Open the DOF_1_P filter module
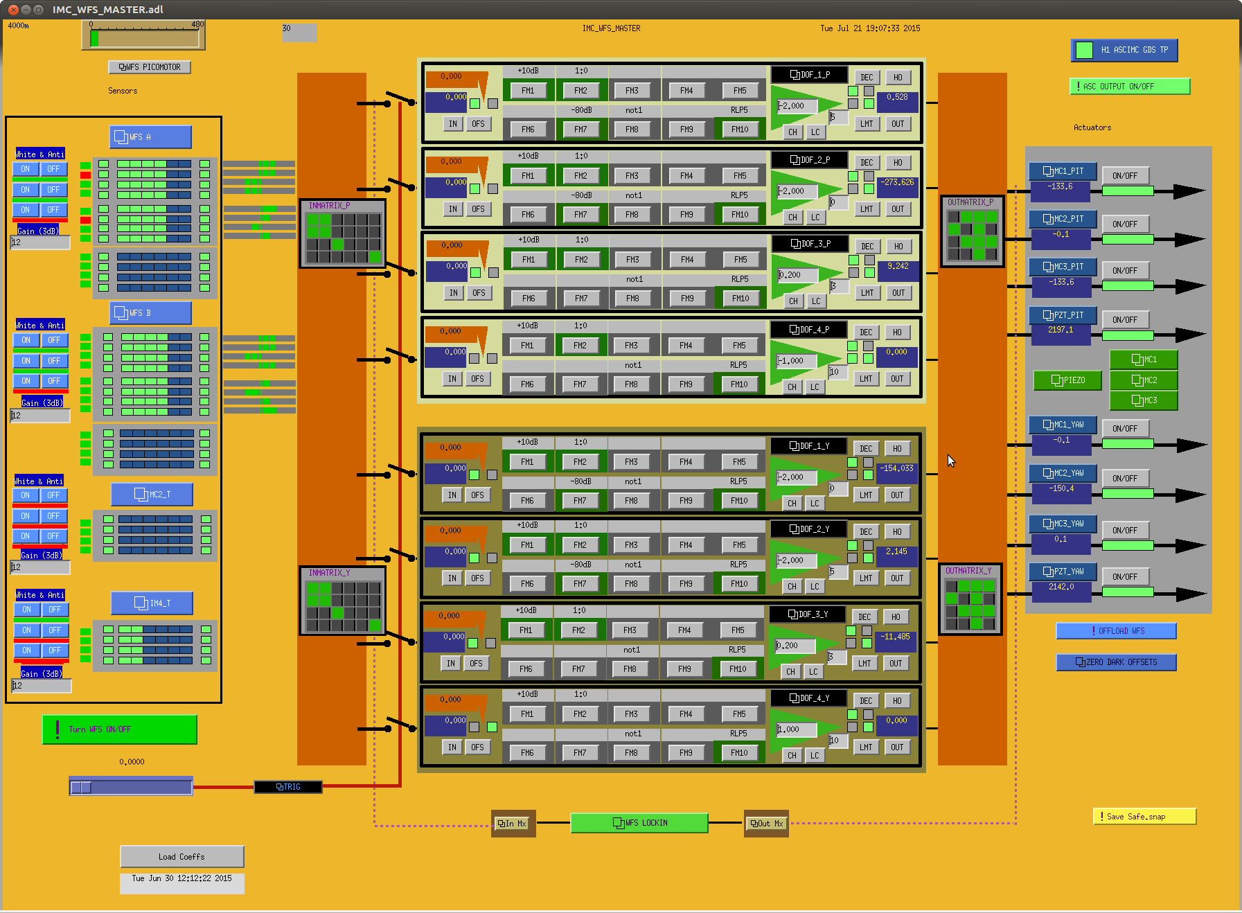The image size is (1242, 913). click(x=810, y=75)
